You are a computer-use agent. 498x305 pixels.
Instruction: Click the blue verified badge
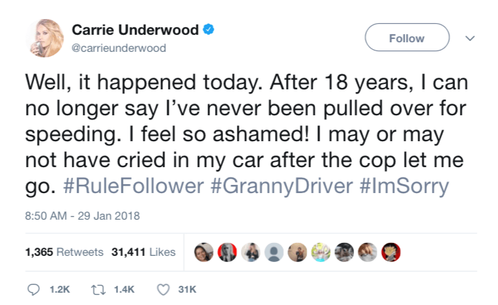(x=210, y=31)
